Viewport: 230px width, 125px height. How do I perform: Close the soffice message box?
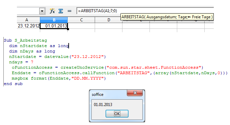tap(135, 93)
